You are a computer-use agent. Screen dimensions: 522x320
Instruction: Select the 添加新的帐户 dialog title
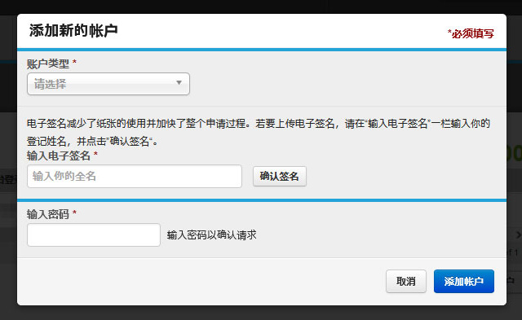coord(73,31)
